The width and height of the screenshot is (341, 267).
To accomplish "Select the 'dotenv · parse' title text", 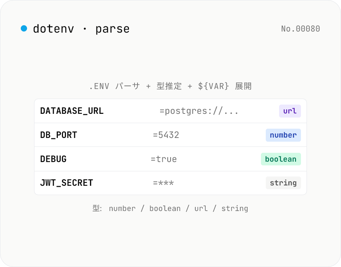I will pos(81,29).
